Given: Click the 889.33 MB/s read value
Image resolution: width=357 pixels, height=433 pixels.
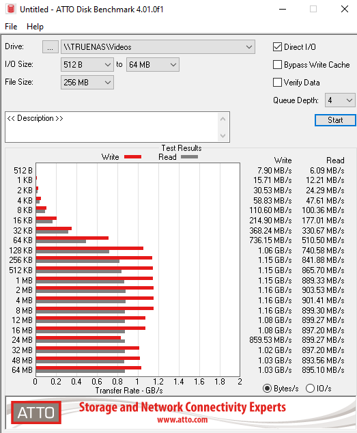Looking at the screenshot, I should (323, 280).
